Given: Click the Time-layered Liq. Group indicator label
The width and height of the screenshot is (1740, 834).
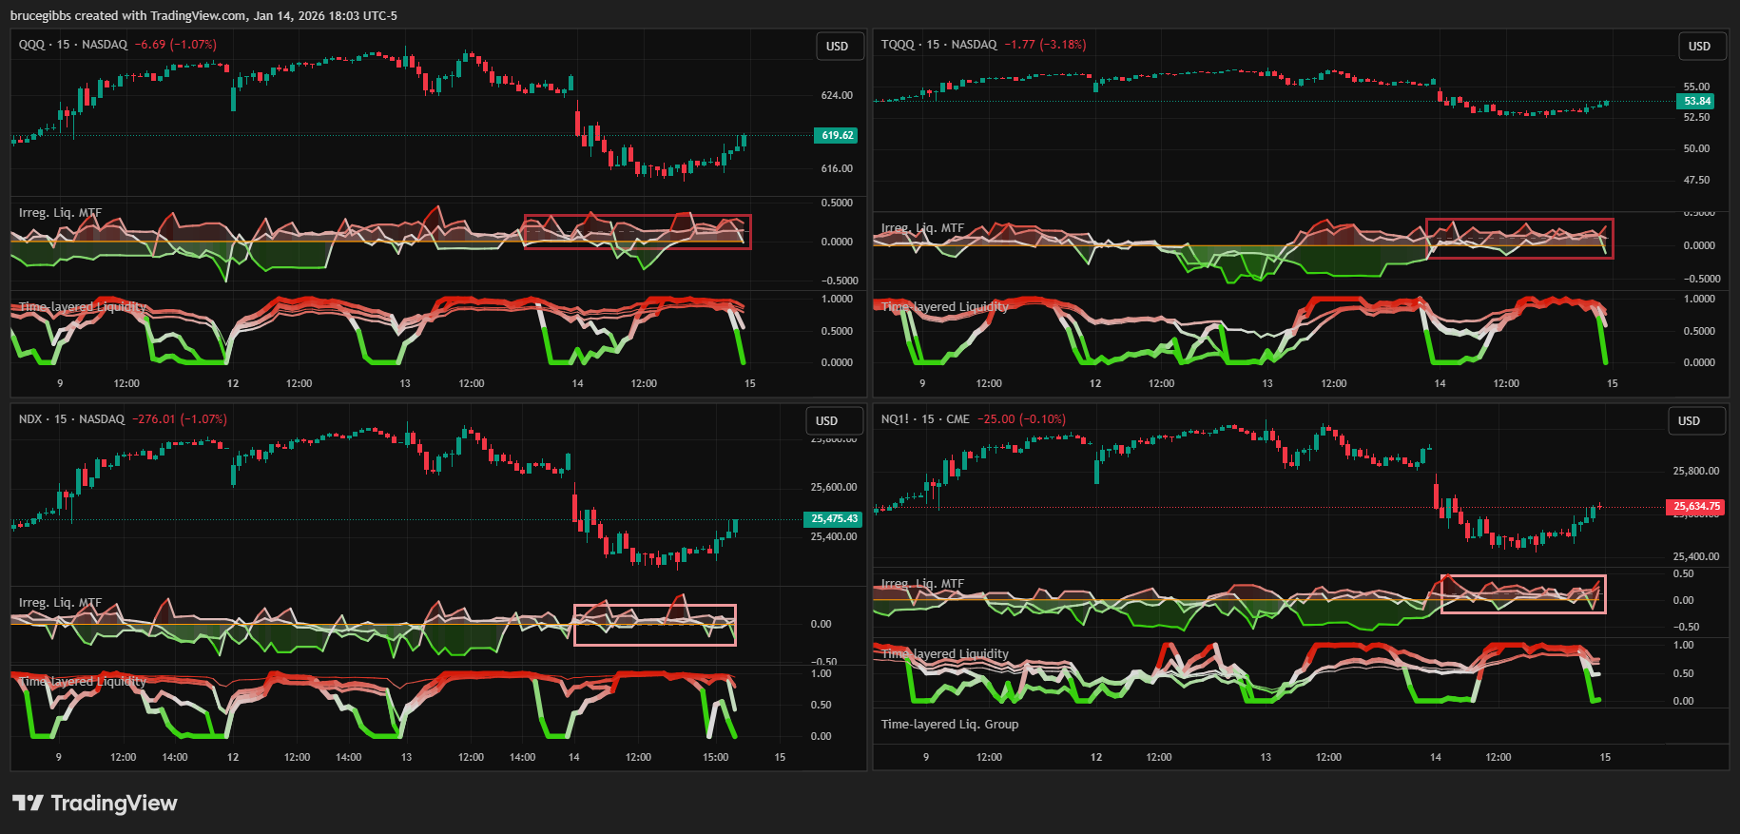Looking at the screenshot, I should pyautogui.click(x=949, y=725).
